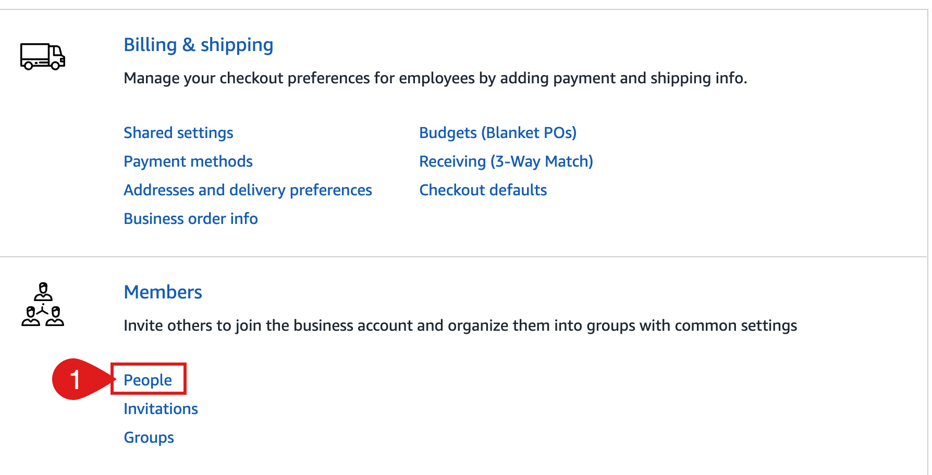Image resolution: width=932 pixels, height=475 pixels.
Task: Open Checkout defaults
Action: (483, 190)
